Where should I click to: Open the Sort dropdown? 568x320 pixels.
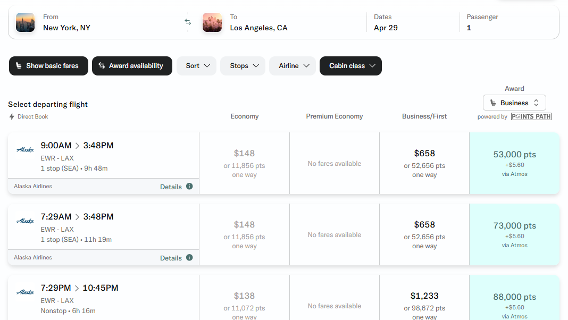(x=196, y=66)
